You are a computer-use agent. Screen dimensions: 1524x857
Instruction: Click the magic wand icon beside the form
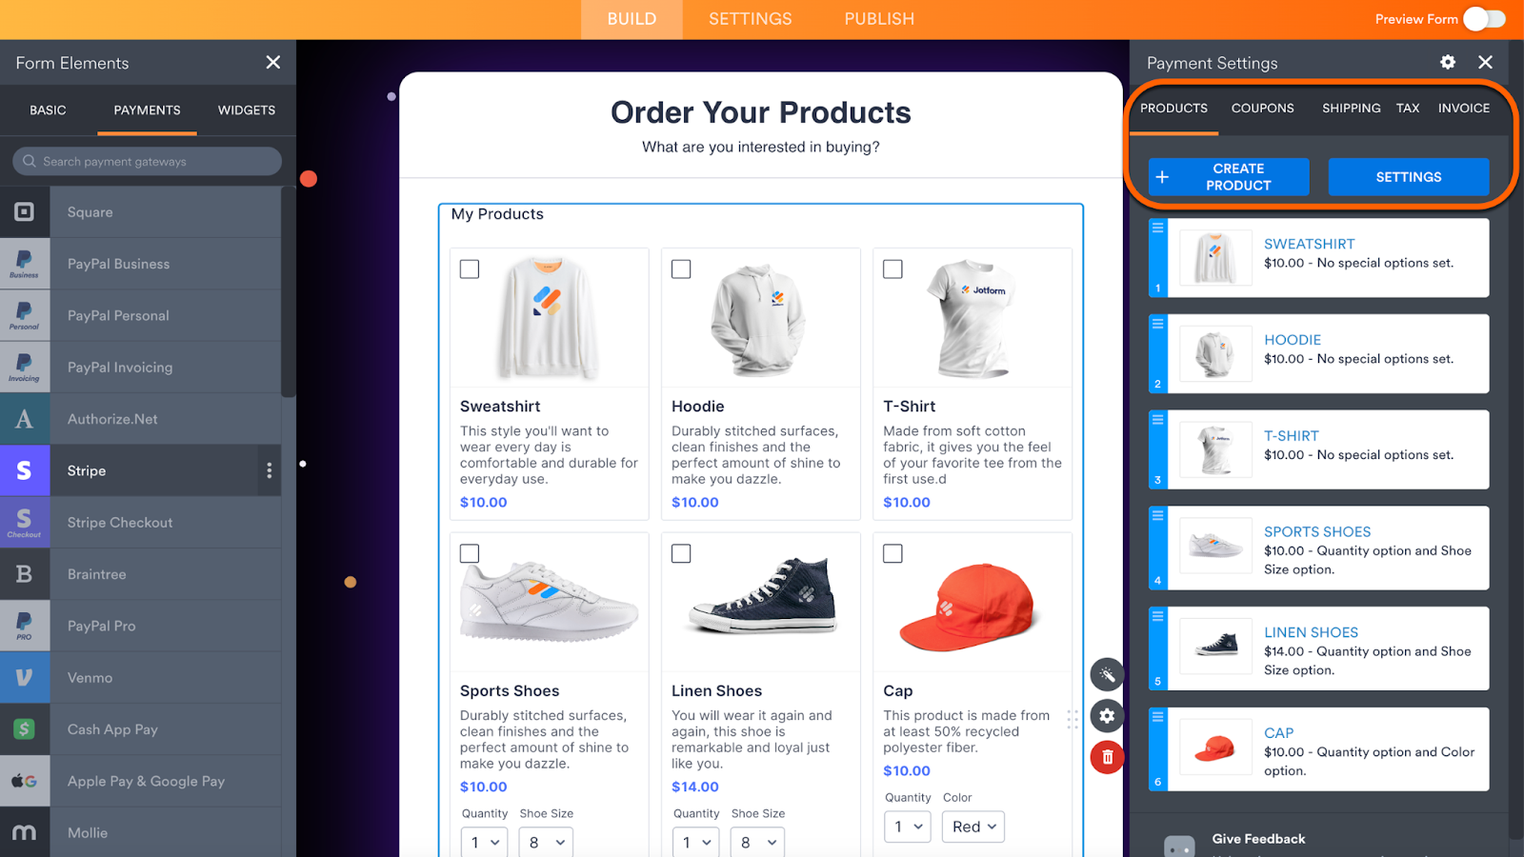1107,674
